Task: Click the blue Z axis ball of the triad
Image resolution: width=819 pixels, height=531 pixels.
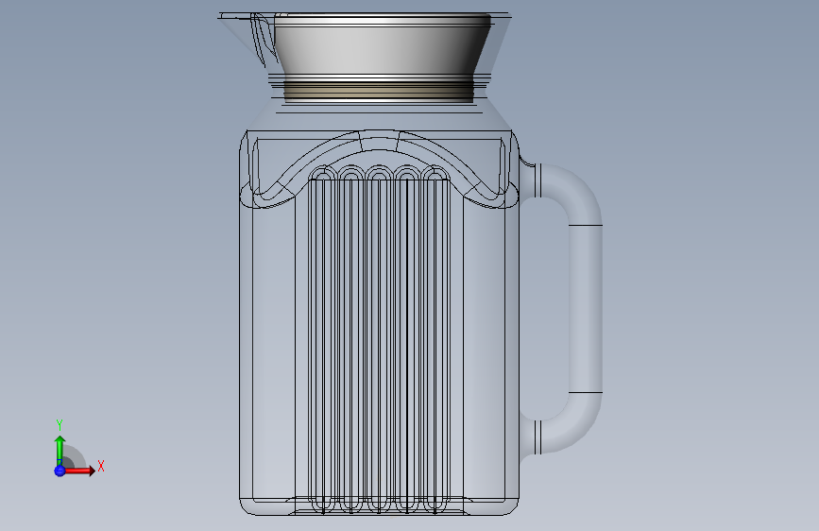Action: click(x=60, y=471)
